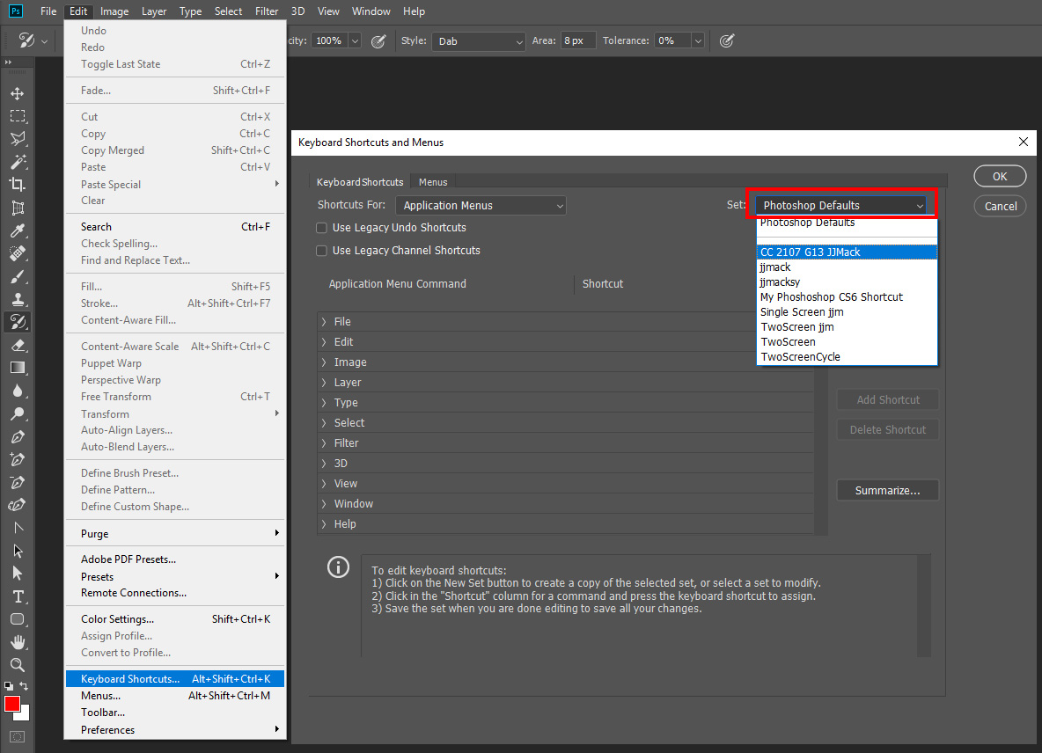The image size is (1042, 753).
Task: Expand the File commands section
Action: tap(323, 321)
